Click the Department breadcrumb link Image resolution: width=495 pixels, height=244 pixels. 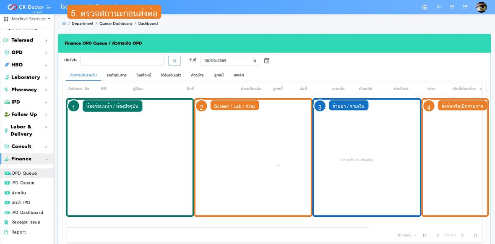83,24
